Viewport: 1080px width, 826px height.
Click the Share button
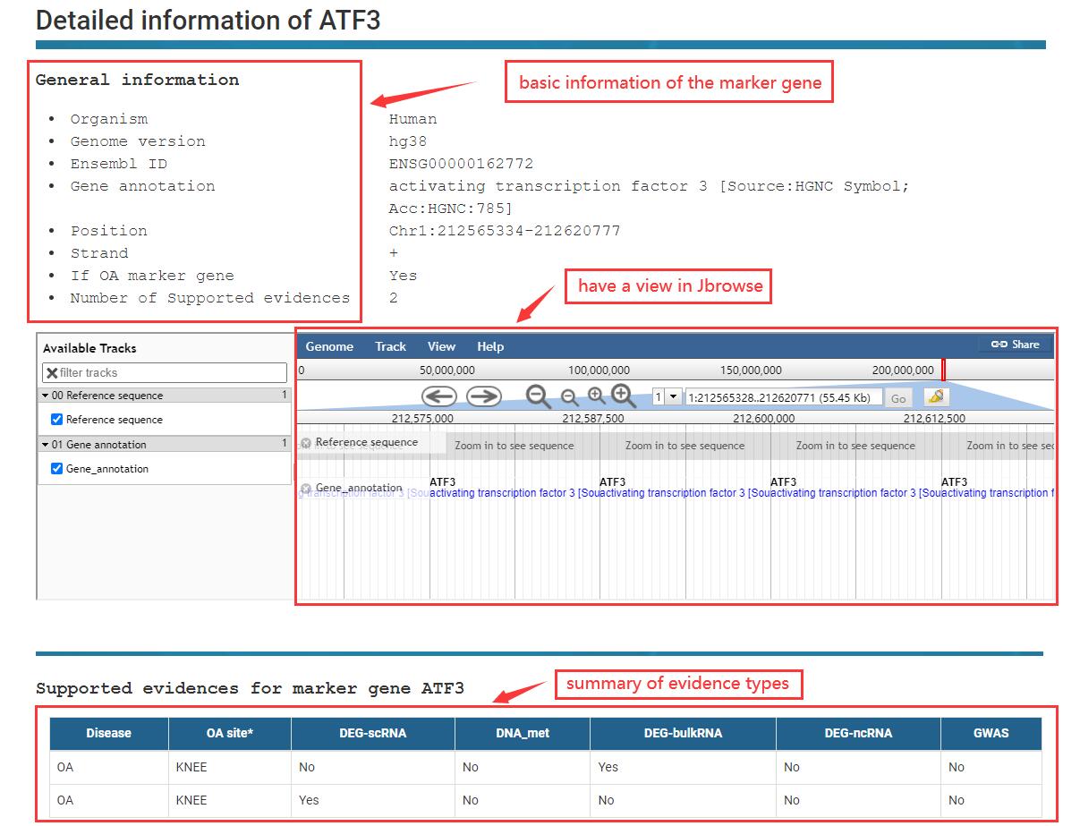point(1015,345)
